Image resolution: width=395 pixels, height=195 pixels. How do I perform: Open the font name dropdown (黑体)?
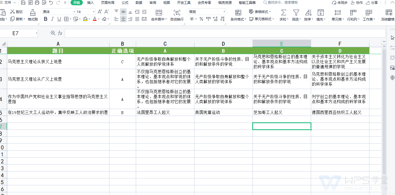(74, 12)
